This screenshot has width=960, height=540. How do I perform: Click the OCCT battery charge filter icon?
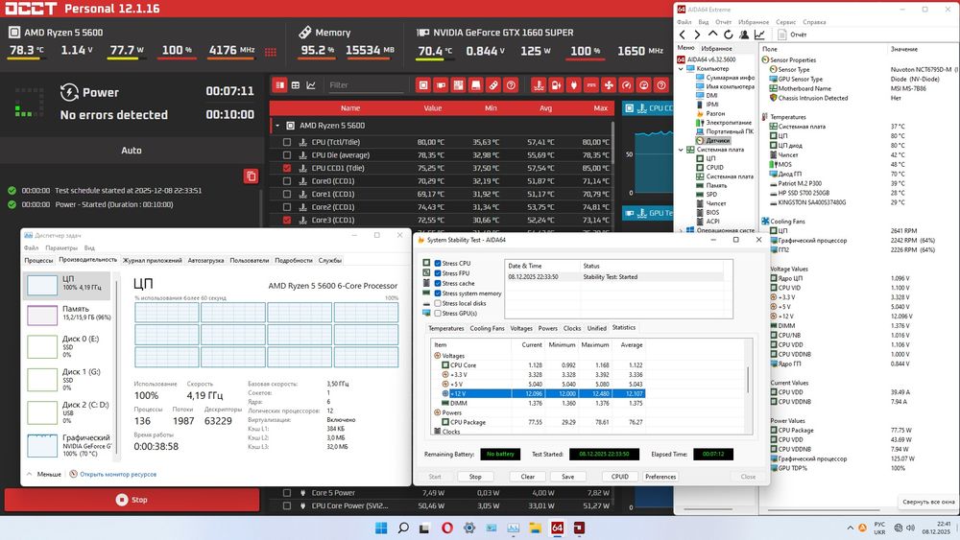[556, 85]
